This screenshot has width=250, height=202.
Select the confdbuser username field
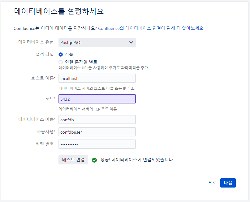[97, 132]
